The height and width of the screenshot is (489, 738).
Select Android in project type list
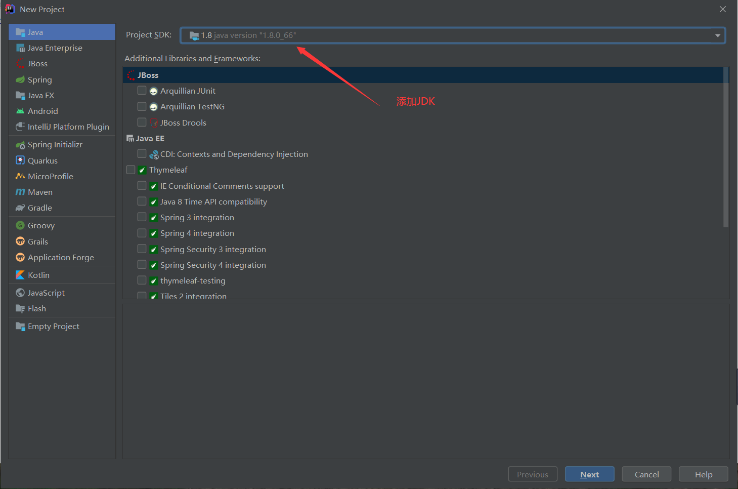[62, 111]
